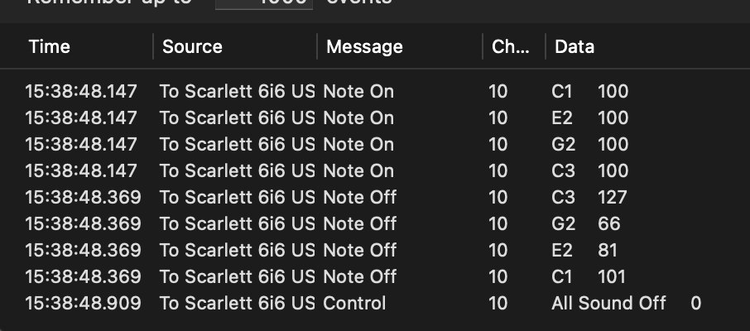Click the remembered events count field

[x=263, y=3]
